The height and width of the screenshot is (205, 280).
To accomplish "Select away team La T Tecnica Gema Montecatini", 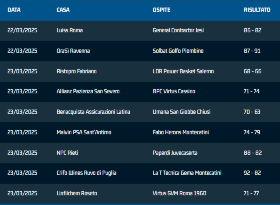I will 187,173.
